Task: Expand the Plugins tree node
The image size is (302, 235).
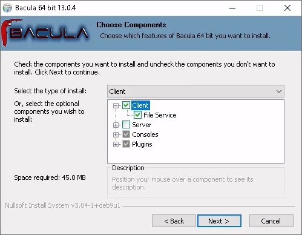Action: (116, 144)
